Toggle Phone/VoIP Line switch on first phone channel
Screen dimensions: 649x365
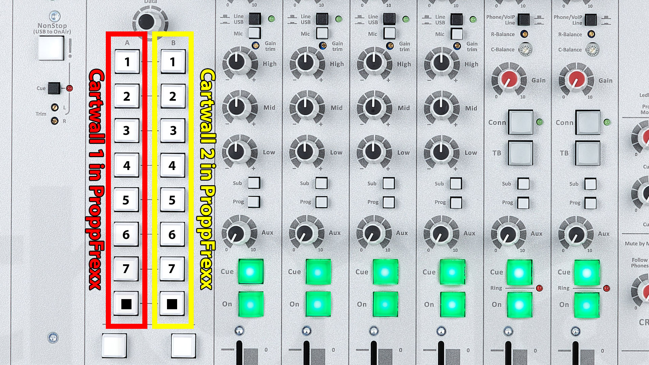(524, 19)
